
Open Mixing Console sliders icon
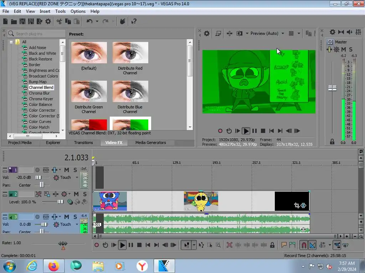[x=358, y=32]
